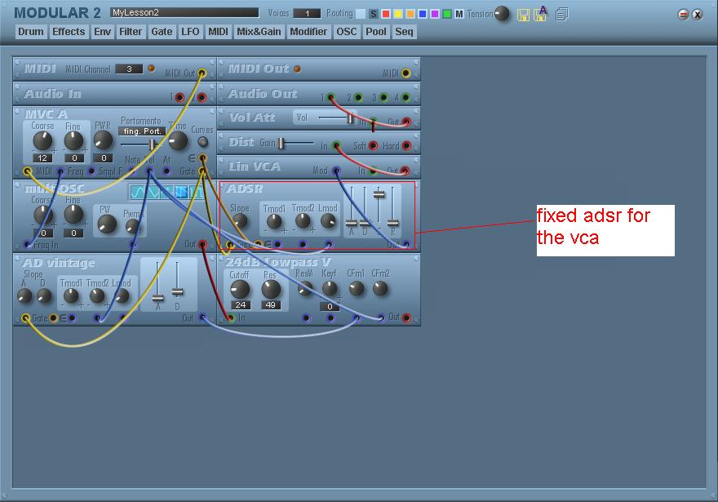Toggle the M routing button

[459, 14]
